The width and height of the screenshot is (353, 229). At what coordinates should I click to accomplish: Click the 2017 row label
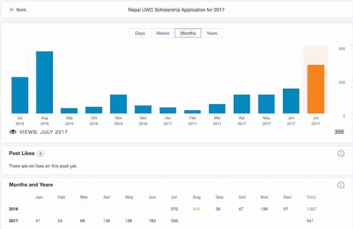13,221
